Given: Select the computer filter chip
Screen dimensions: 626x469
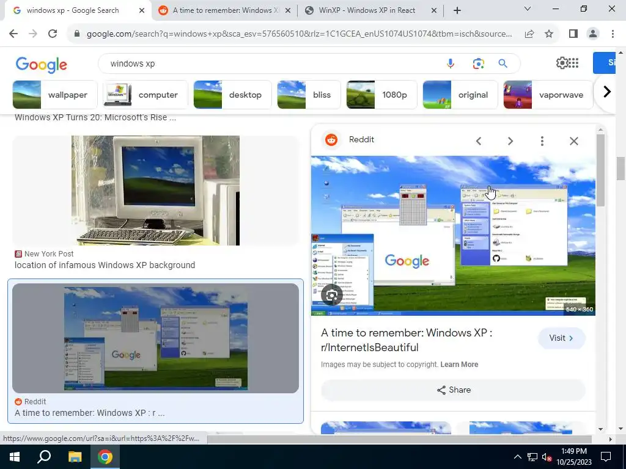Looking at the screenshot, I should [x=145, y=95].
